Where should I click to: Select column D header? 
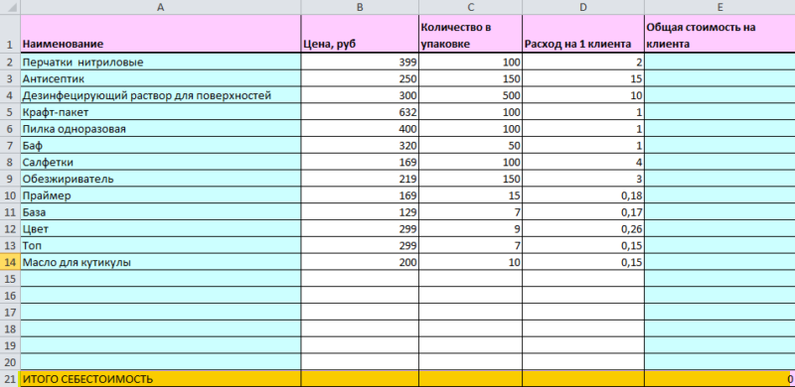[583, 7]
